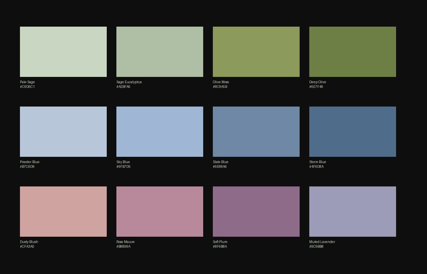The width and height of the screenshot is (427, 274).
Task: Click the Slate Blue name label
Action: click(220, 162)
